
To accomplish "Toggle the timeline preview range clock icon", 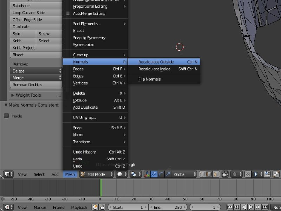I will coord(95,207).
